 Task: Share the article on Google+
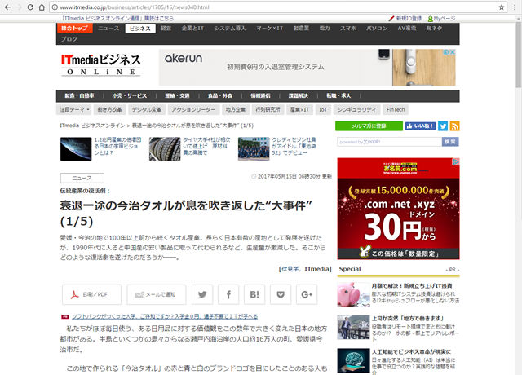[307, 295]
